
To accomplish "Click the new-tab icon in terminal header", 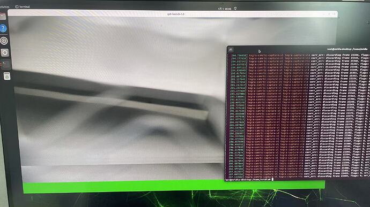I will pos(231,50).
